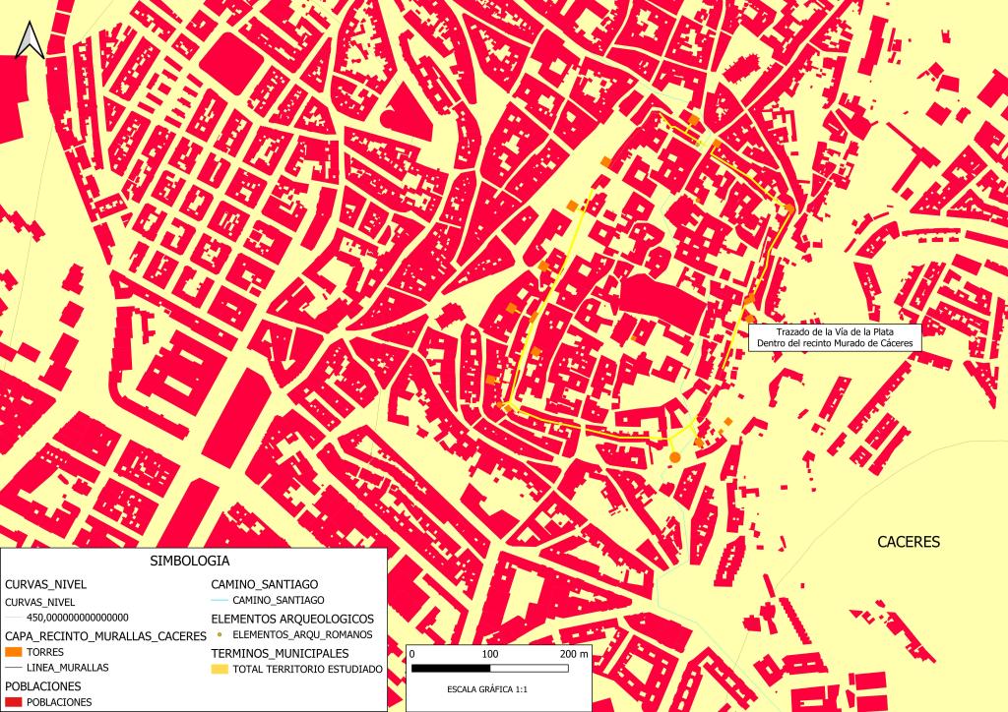Click the 450 contour line legend symbol
The height and width of the screenshot is (712, 1008).
(x=13, y=618)
